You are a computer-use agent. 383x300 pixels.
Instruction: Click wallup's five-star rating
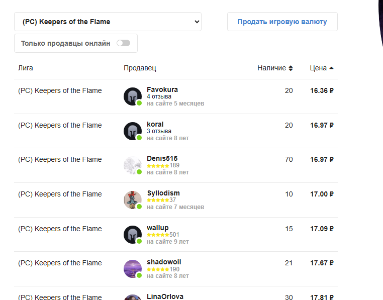158,235
